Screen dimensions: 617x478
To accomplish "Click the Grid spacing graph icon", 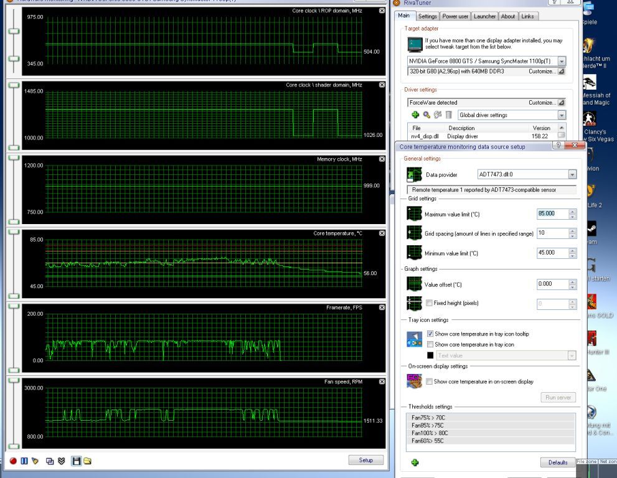I will 414,233.
